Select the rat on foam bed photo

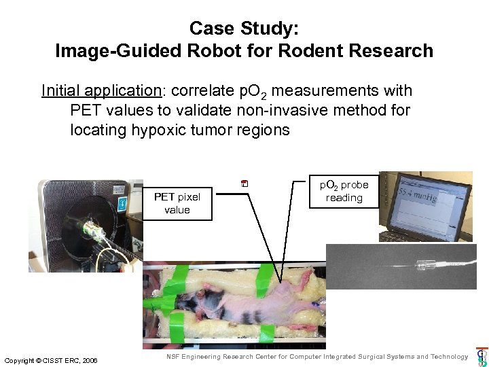click(x=234, y=305)
